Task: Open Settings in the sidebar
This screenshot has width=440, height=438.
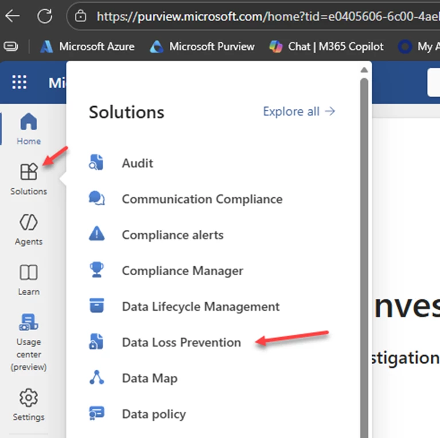Action: 29,405
